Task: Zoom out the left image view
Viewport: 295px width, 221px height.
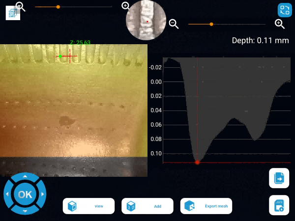Action: click(21, 7)
